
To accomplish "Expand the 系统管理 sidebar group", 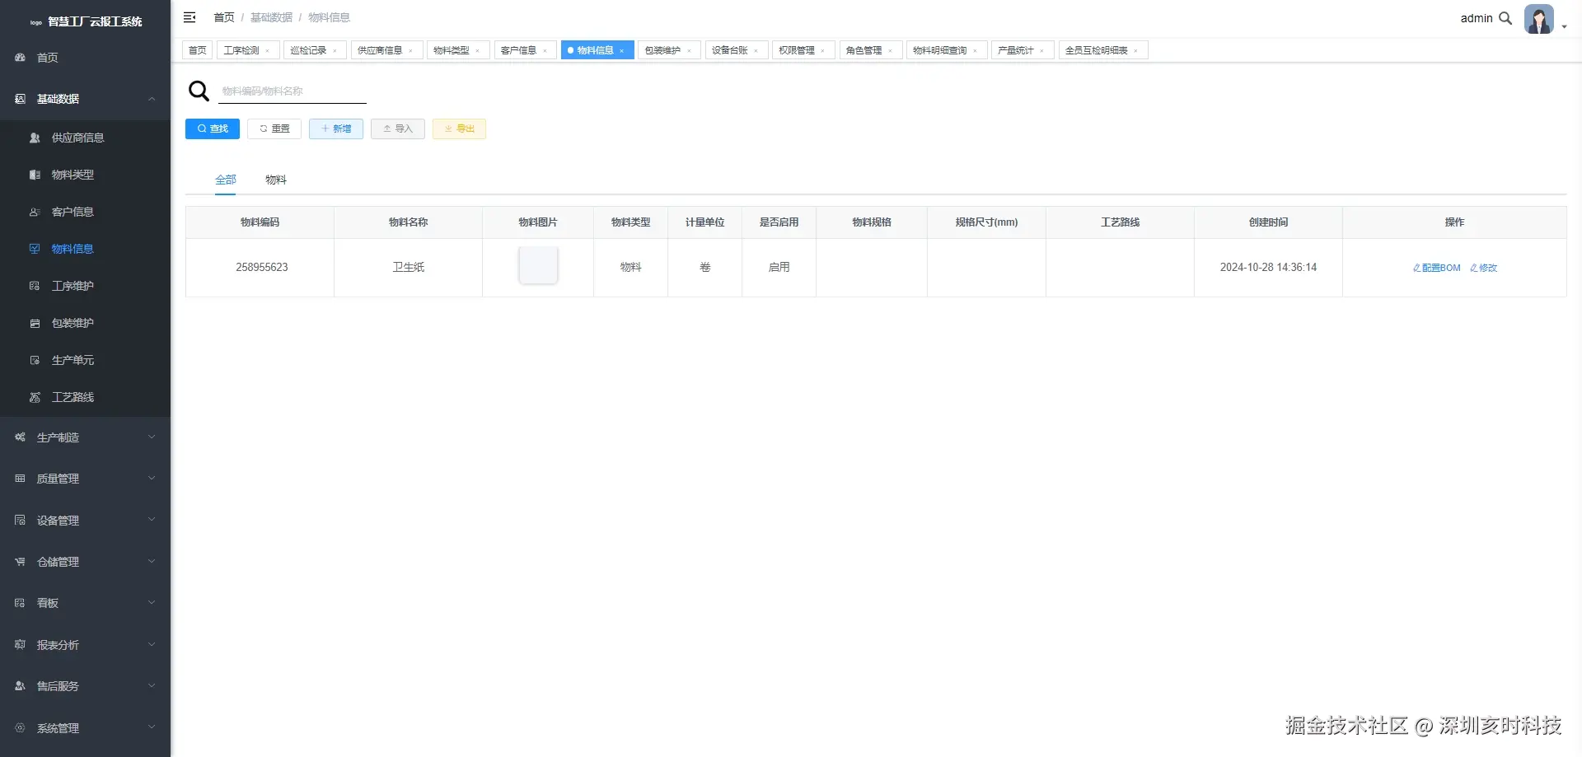I will 85,728.
